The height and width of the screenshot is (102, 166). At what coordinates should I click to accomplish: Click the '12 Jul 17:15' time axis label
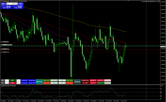[124, 101]
